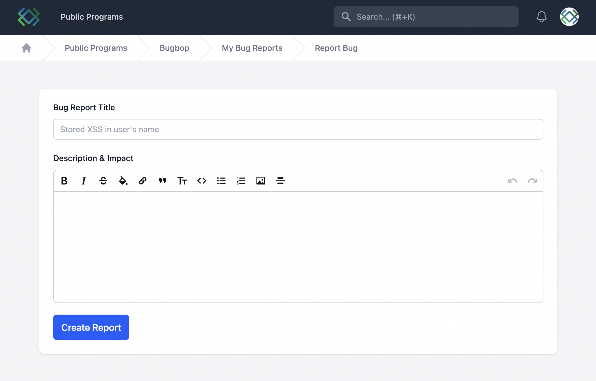Image resolution: width=596 pixels, height=381 pixels.
Task: Redo the last editor action
Action: pos(532,181)
